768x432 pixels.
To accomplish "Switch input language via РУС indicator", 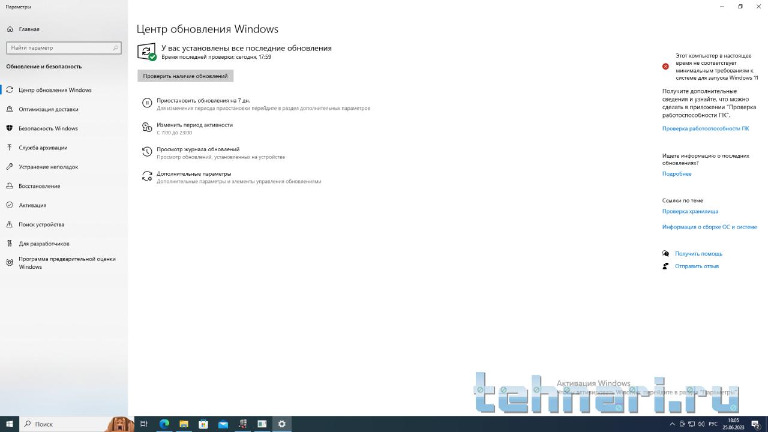I will pos(713,424).
